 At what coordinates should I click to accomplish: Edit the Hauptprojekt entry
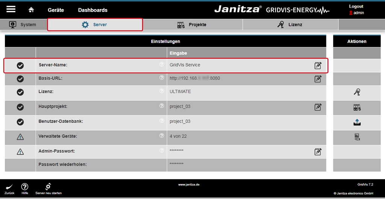click(x=318, y=107)
